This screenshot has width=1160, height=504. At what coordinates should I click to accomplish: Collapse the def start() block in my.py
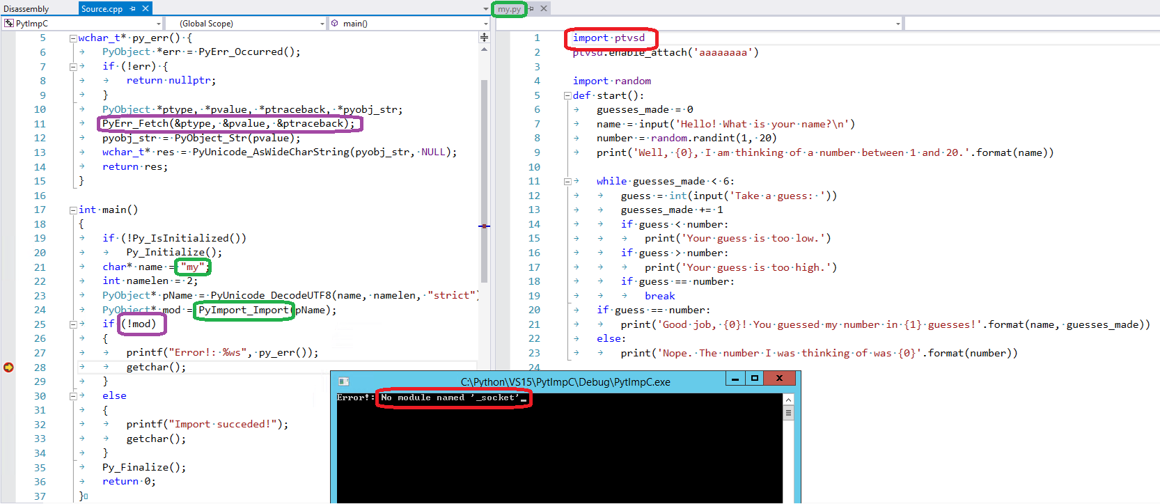[567, 96]
